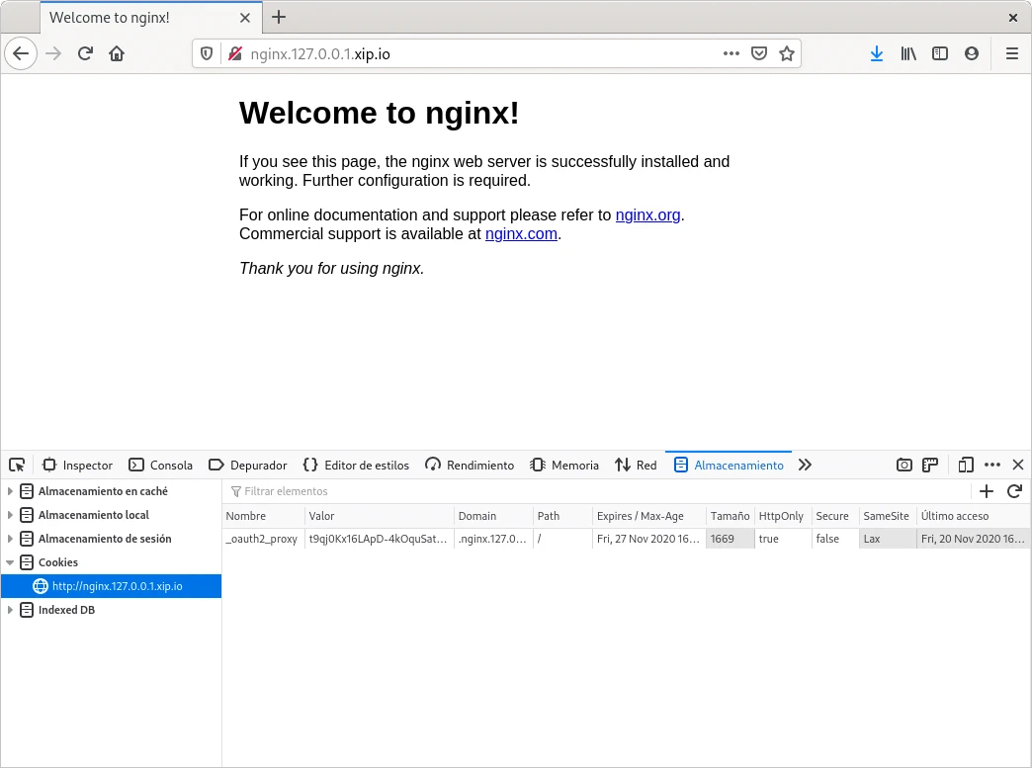Go to the Firefox Home page icon
The image size is (1032, 768).
click(117, 54)
